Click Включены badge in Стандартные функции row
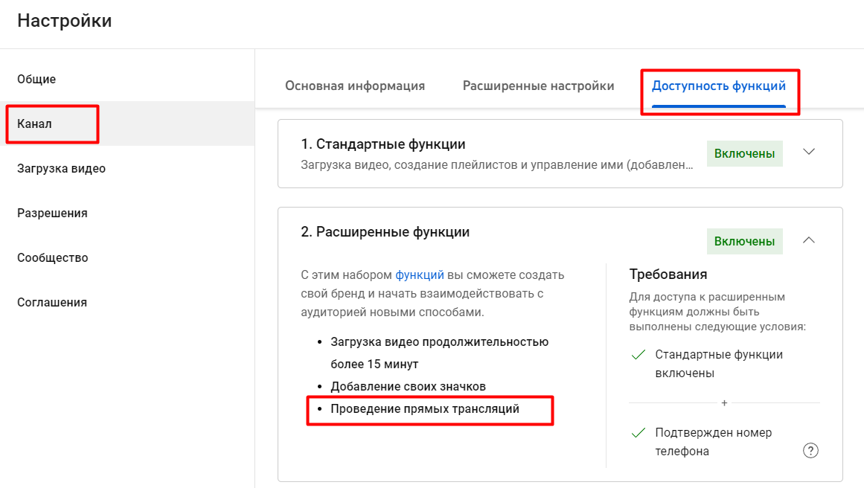 tap(744, 153)
